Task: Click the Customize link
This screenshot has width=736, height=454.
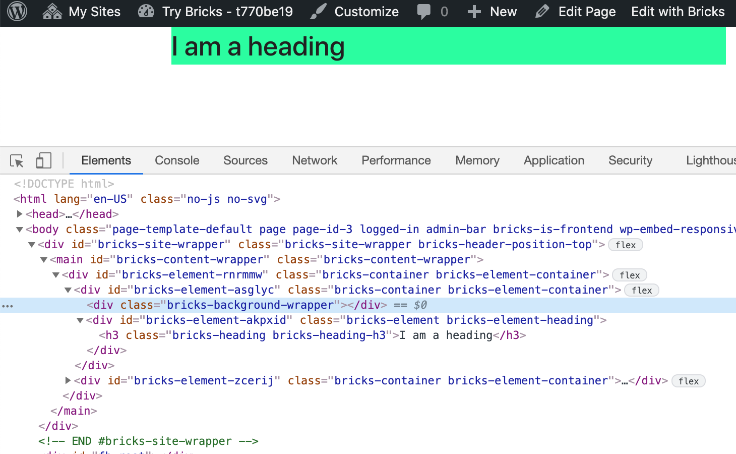Action: tap(366, 12)
